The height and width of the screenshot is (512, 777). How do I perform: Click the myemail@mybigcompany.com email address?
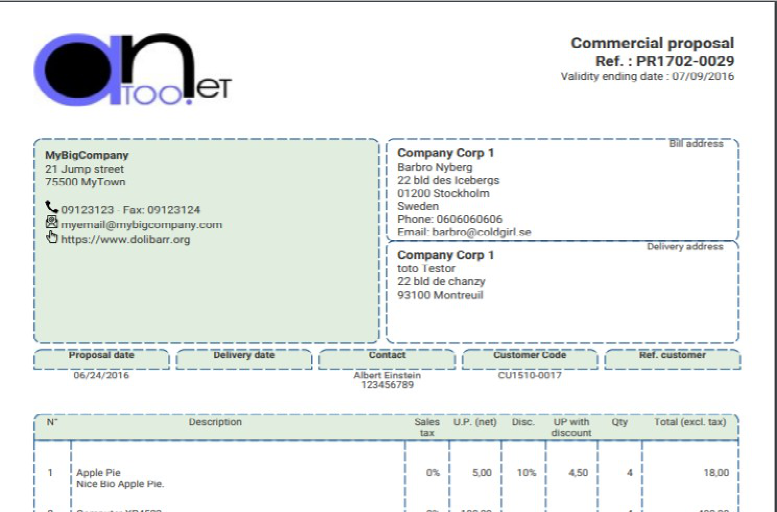[141, 225]
